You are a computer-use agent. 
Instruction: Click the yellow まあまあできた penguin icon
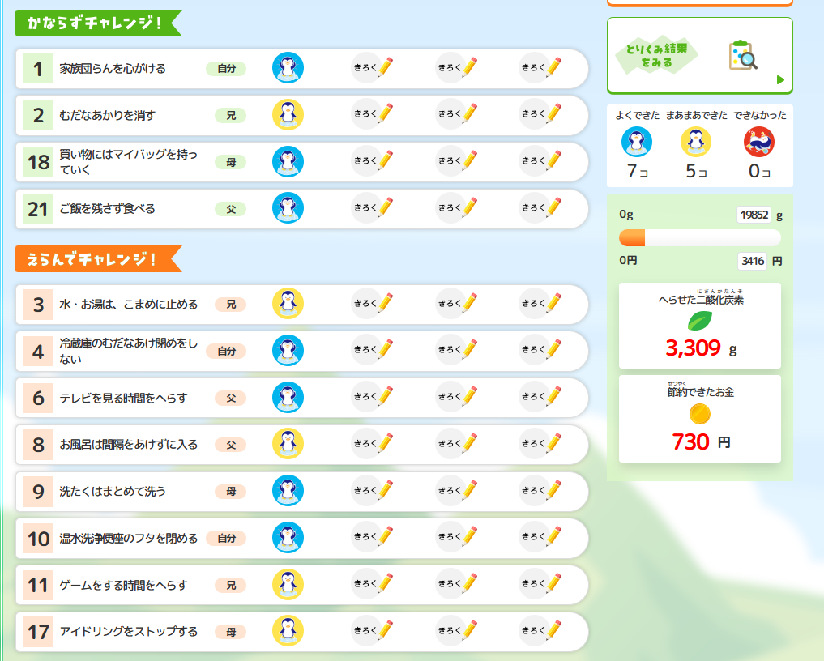[x=696, y=143]
